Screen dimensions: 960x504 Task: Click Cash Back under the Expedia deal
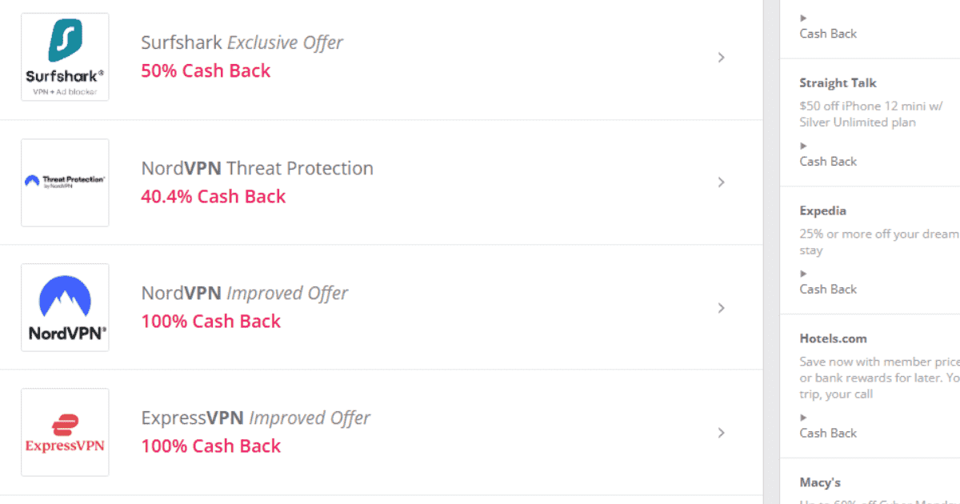(x=828, y=289)
